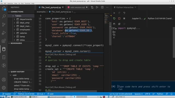Copy cell 3 code to clipboard

pyautogui.click(x=114, y=35)
